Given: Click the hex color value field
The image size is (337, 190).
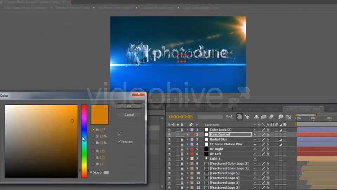Looking at the screenshot, I should [x=101, y=172].
